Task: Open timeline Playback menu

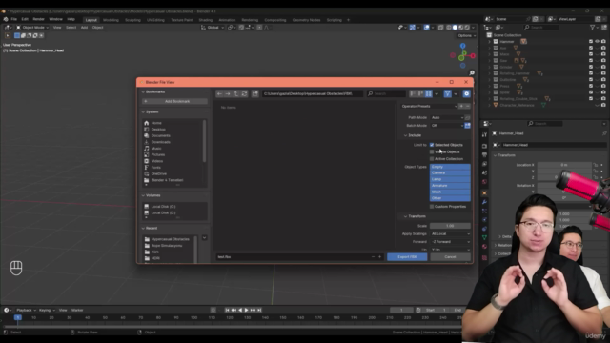Action: click(x=26, y=310)
